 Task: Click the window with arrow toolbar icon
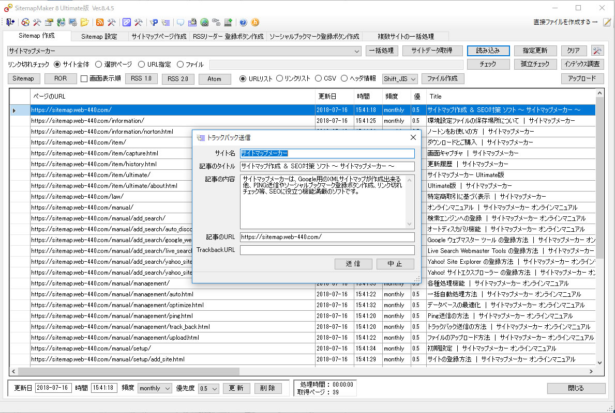(x=49, y=22)
